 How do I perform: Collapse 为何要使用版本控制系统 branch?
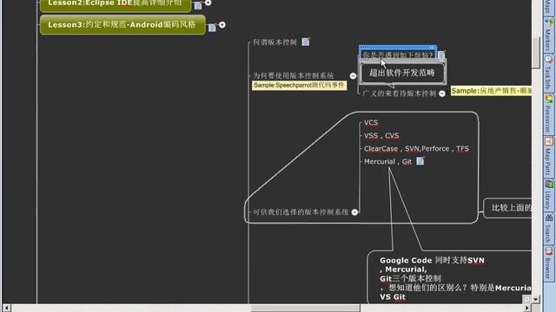(x=353, y=75)
